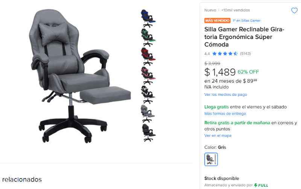Click the MÁS VENDIDO orange badge

click(x=217, y=21)
